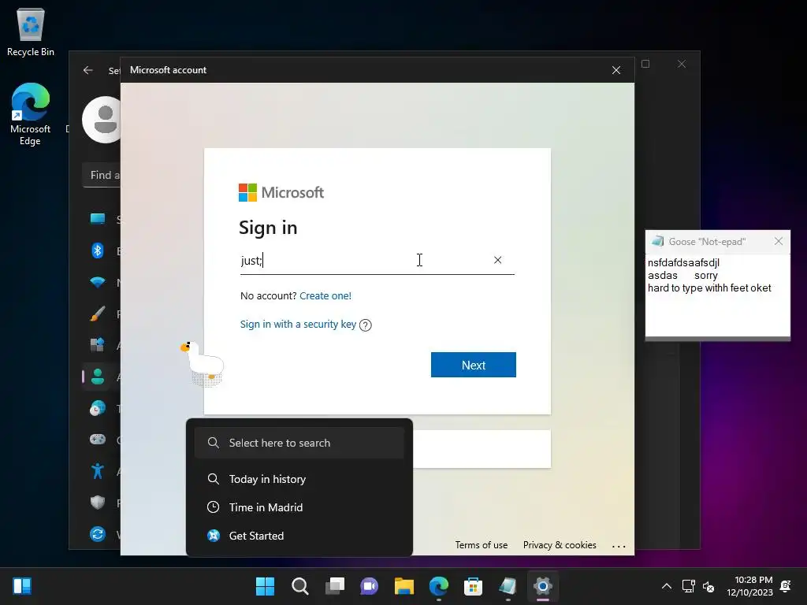Click the security key help question mark
This screenshot has width=807, height=605.
[366, 325]
